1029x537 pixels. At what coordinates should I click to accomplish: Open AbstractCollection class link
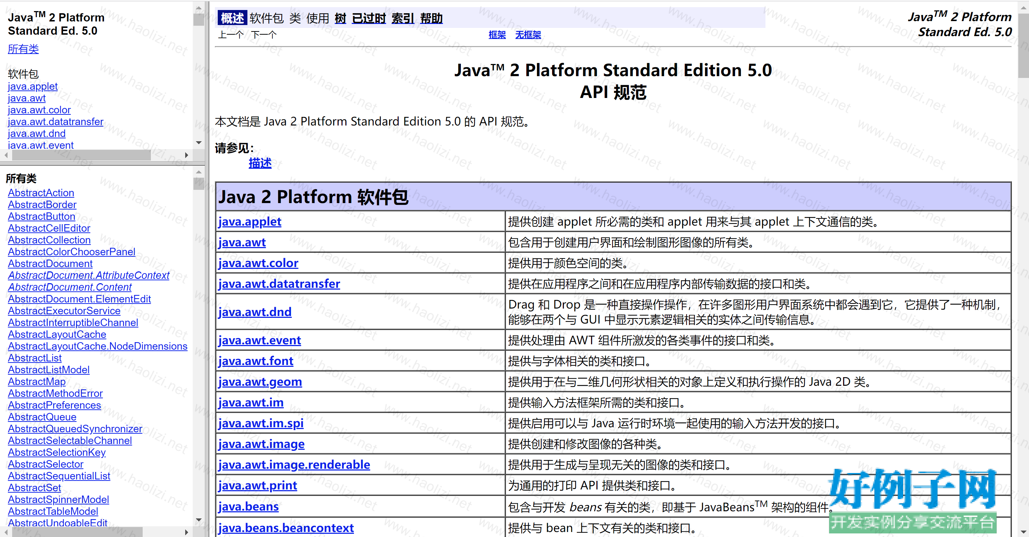[49, 240]
